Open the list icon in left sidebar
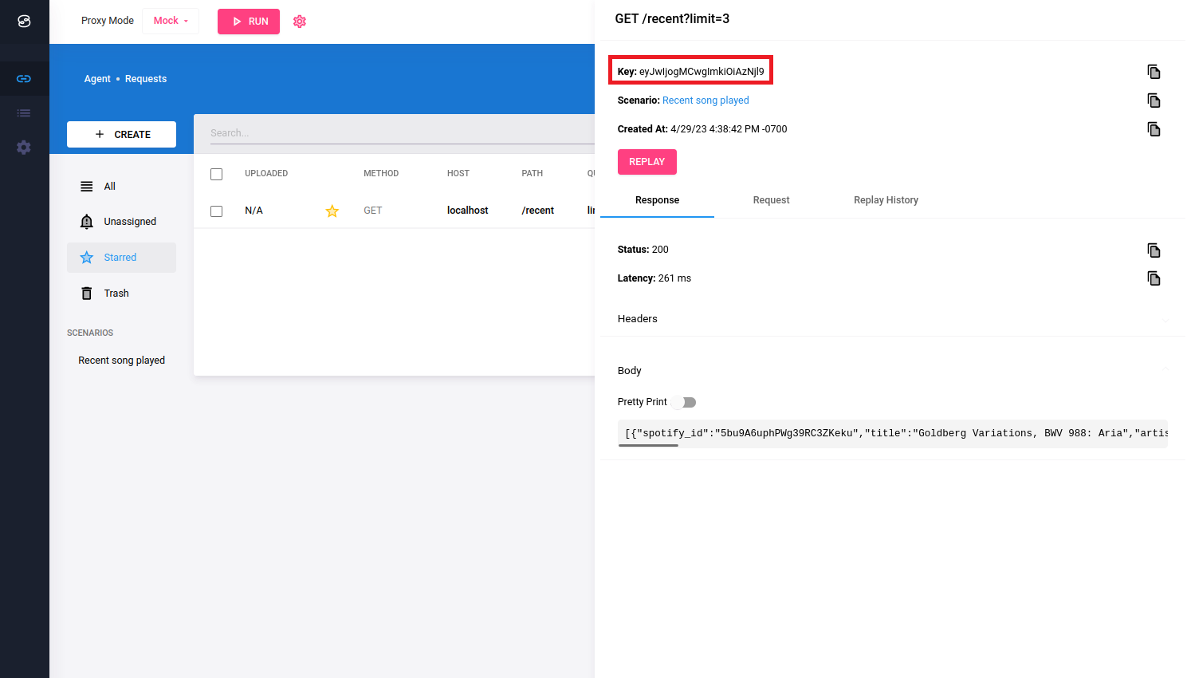 (24, 113)
